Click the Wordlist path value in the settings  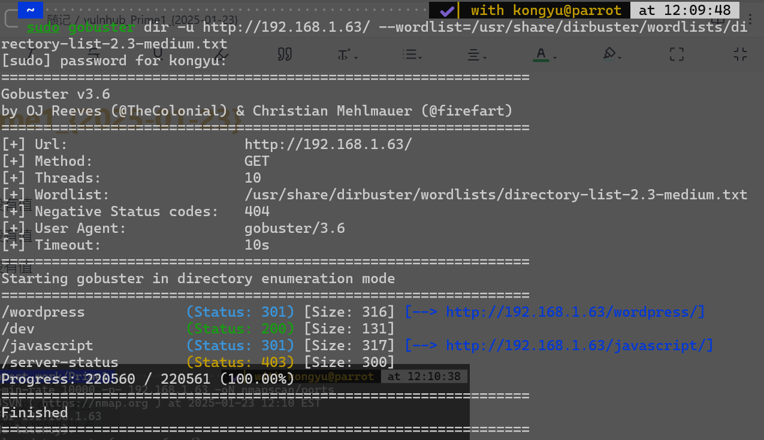pos(496,195)
